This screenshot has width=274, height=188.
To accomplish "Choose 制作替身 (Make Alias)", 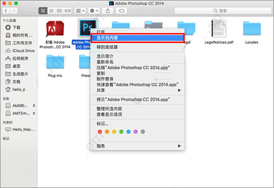I will (x=137, y=79).
